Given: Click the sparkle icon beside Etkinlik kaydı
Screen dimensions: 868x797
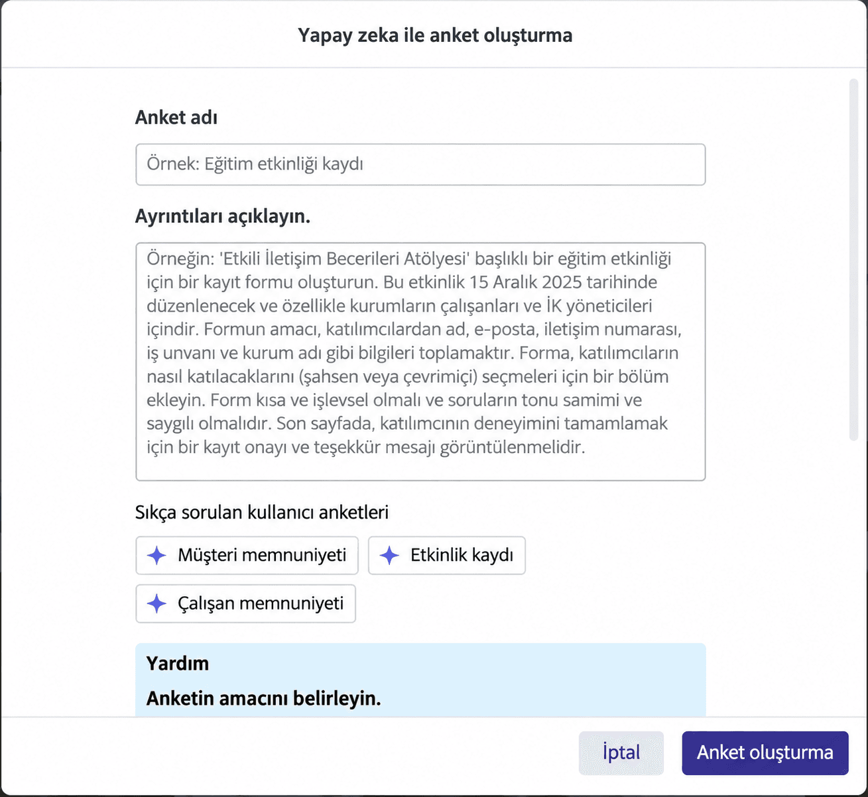Looking at the screenshot, I should coord(389,556).
